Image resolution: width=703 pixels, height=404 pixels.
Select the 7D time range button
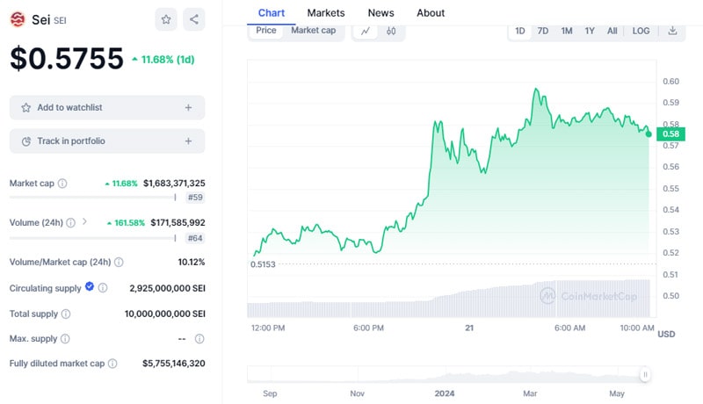[x=543, y=31]
